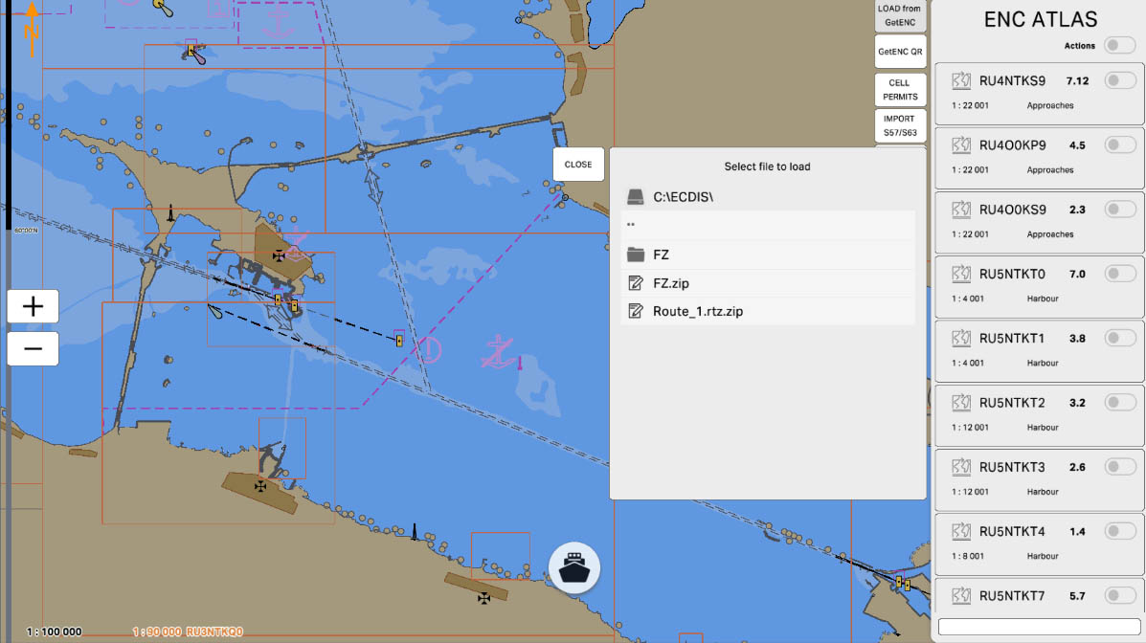
Task: Close the file selection dialog
Action: click(x=578, y=165)
